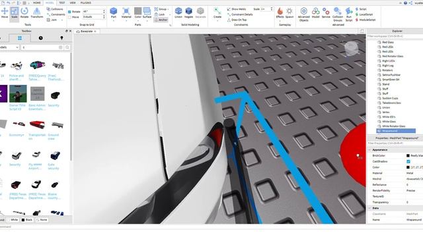Switch to the MODEL ribbon tab

(x=50, y=3)
